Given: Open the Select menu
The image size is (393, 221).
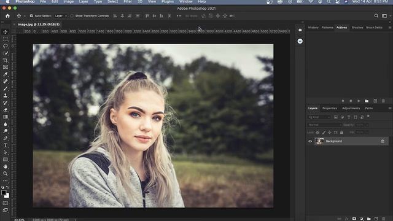Looking at the screenshot, I should click(x=112, y=2).
